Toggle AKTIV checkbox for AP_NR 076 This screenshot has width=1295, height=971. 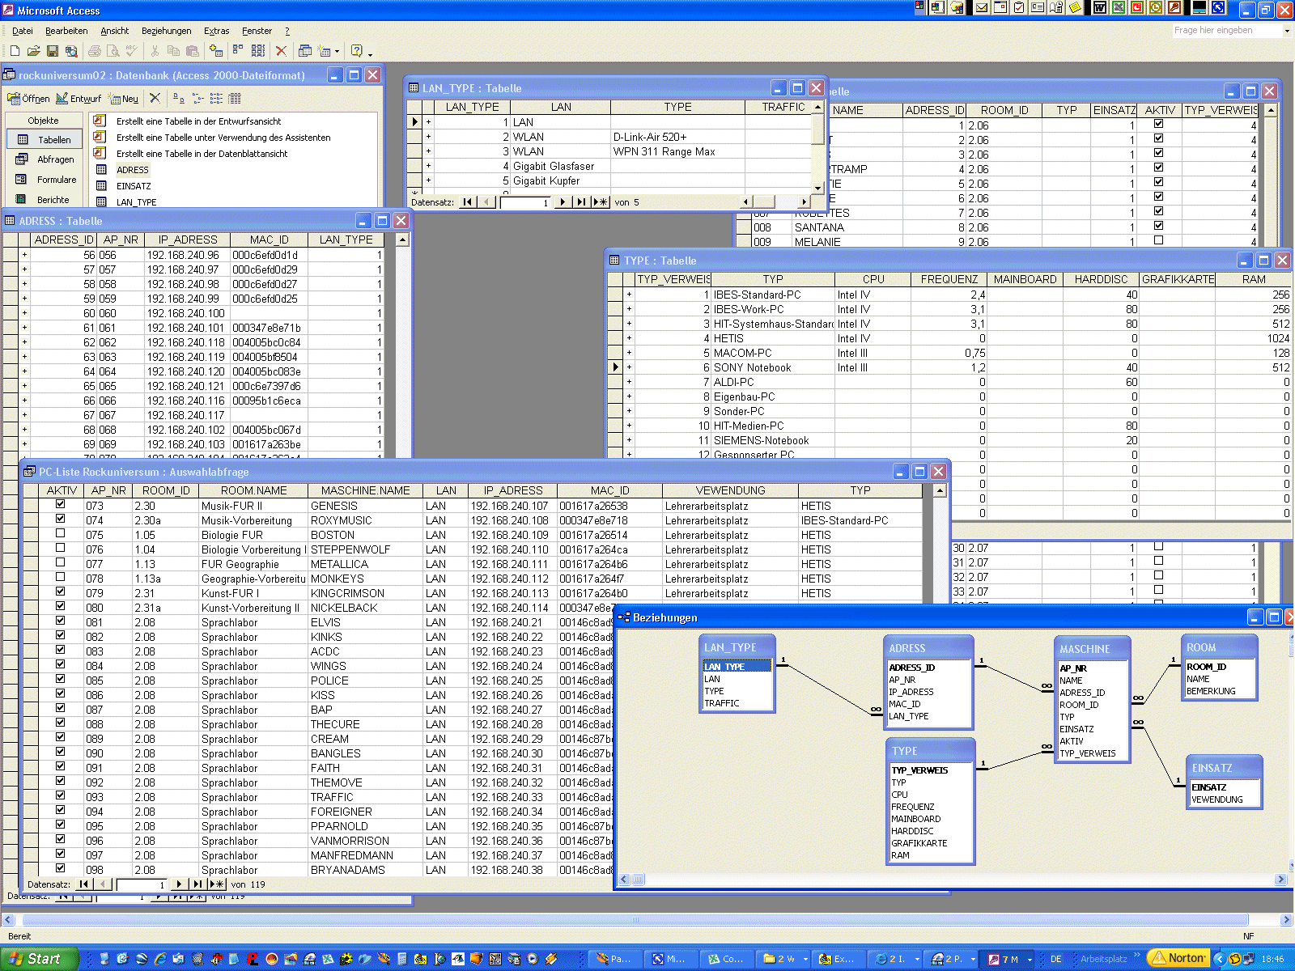tap(60, 548)
